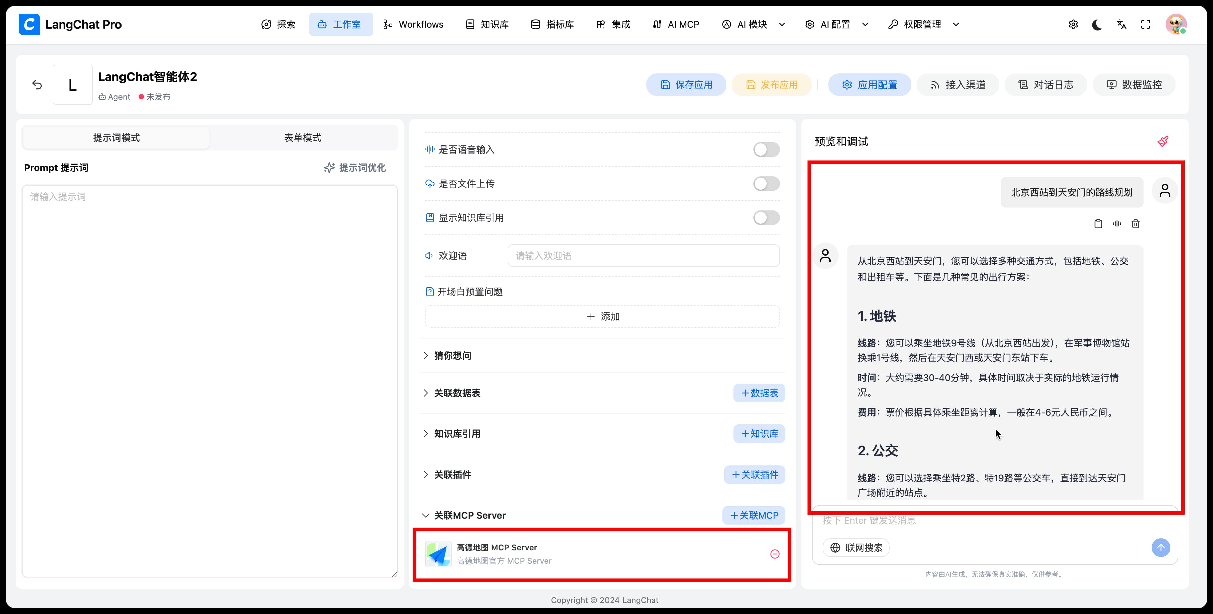This screenshot has width=1213, height=614.
Task: Click the +关联插件 button
Action: point(754,474)
